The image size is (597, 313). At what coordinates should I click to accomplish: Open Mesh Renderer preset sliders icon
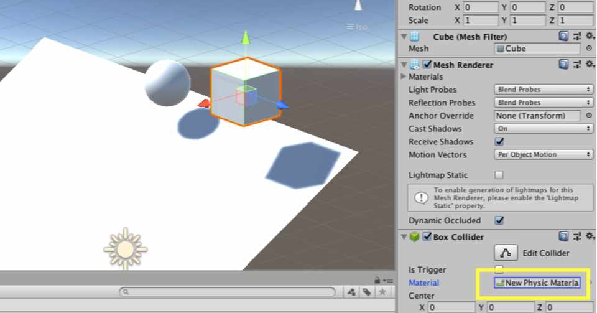[577, 64]
